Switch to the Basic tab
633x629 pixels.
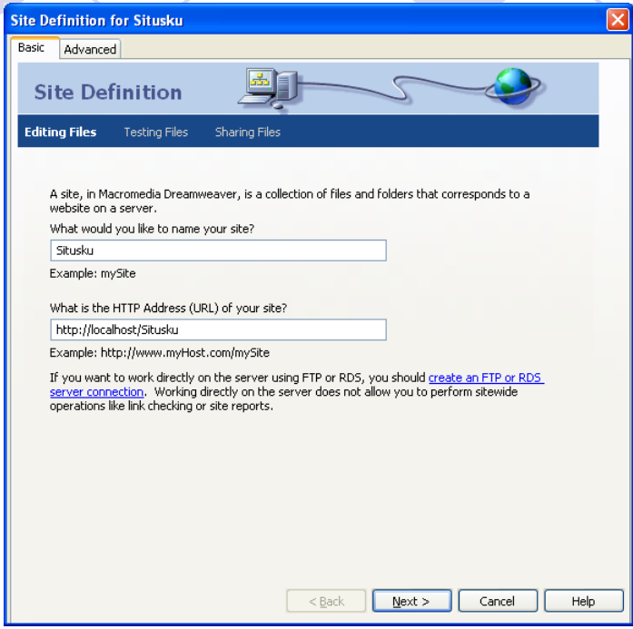pyautogui.click(x=32, y=47)
